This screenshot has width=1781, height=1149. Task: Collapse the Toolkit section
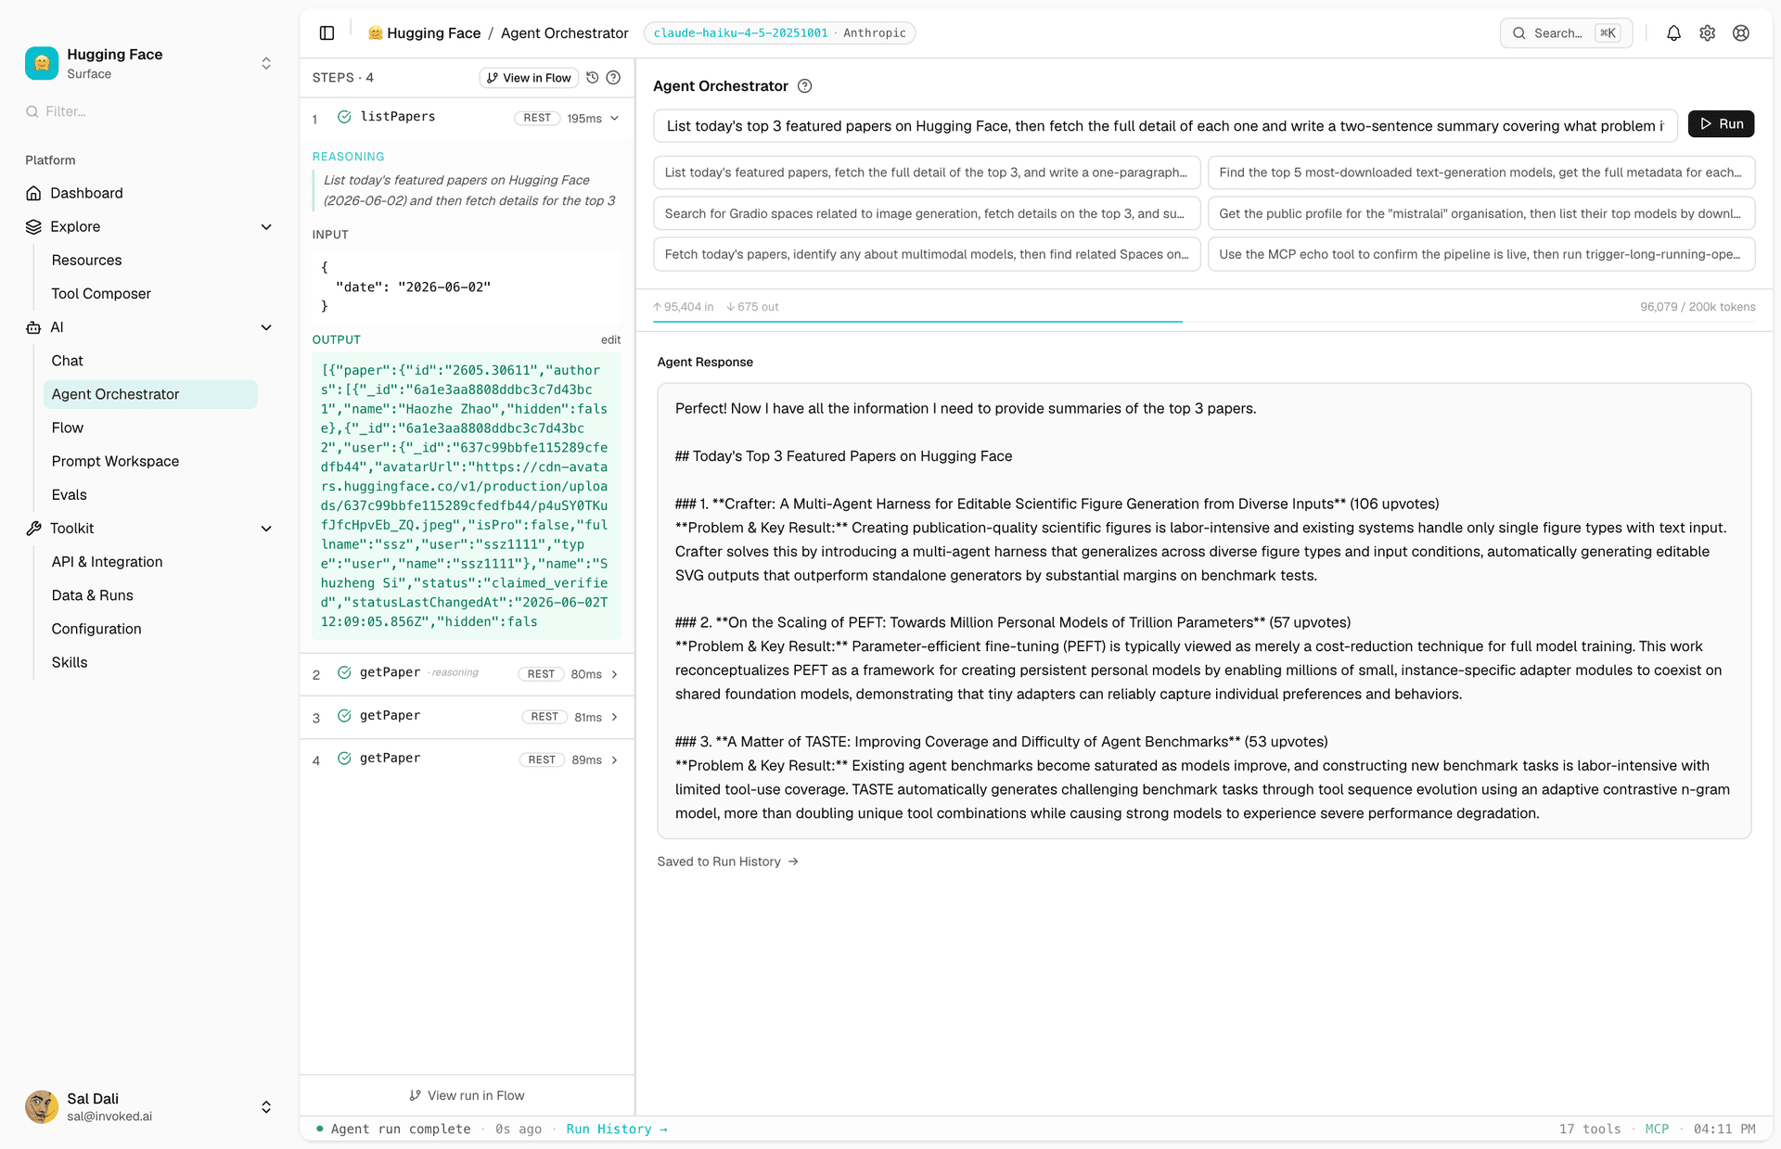[x=266, y=529]
